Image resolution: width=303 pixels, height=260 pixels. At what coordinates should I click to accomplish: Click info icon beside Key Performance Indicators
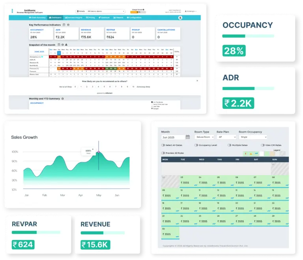68,25
